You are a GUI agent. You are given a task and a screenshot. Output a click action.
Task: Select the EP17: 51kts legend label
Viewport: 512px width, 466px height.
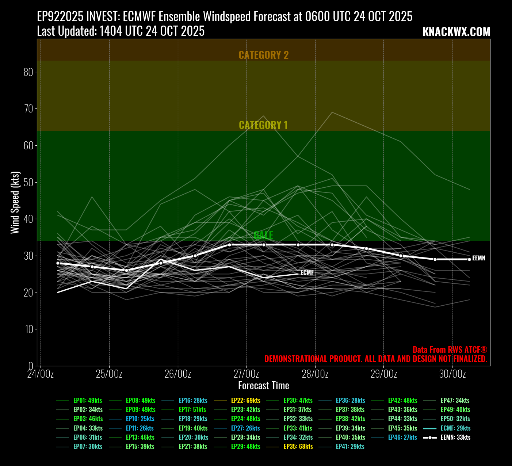192,409
